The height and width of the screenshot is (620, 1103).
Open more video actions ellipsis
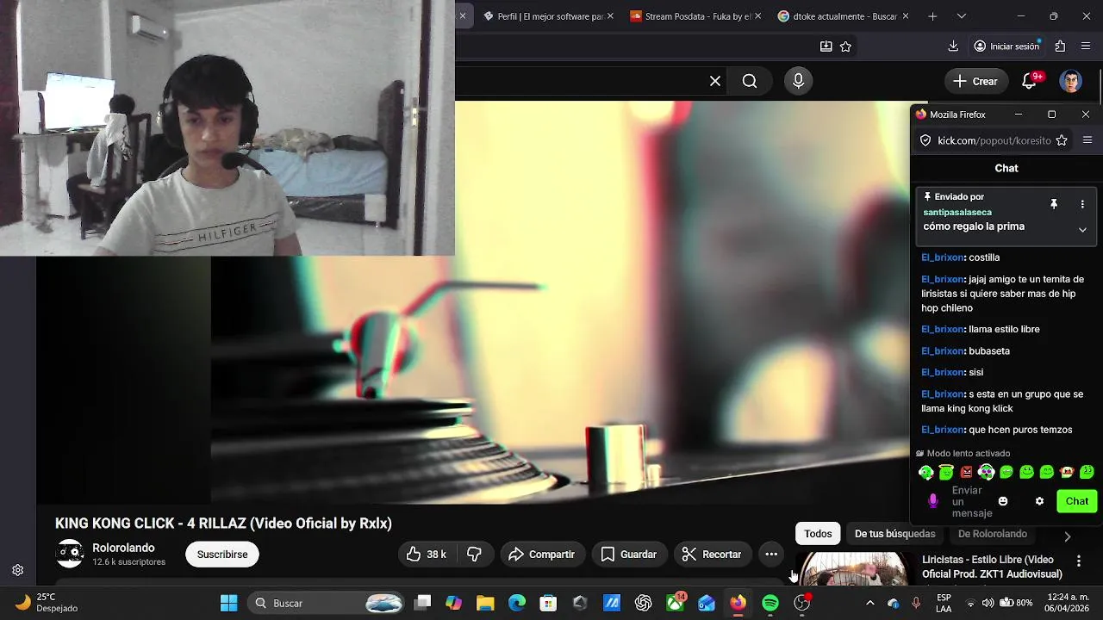(x=771, y=555)
